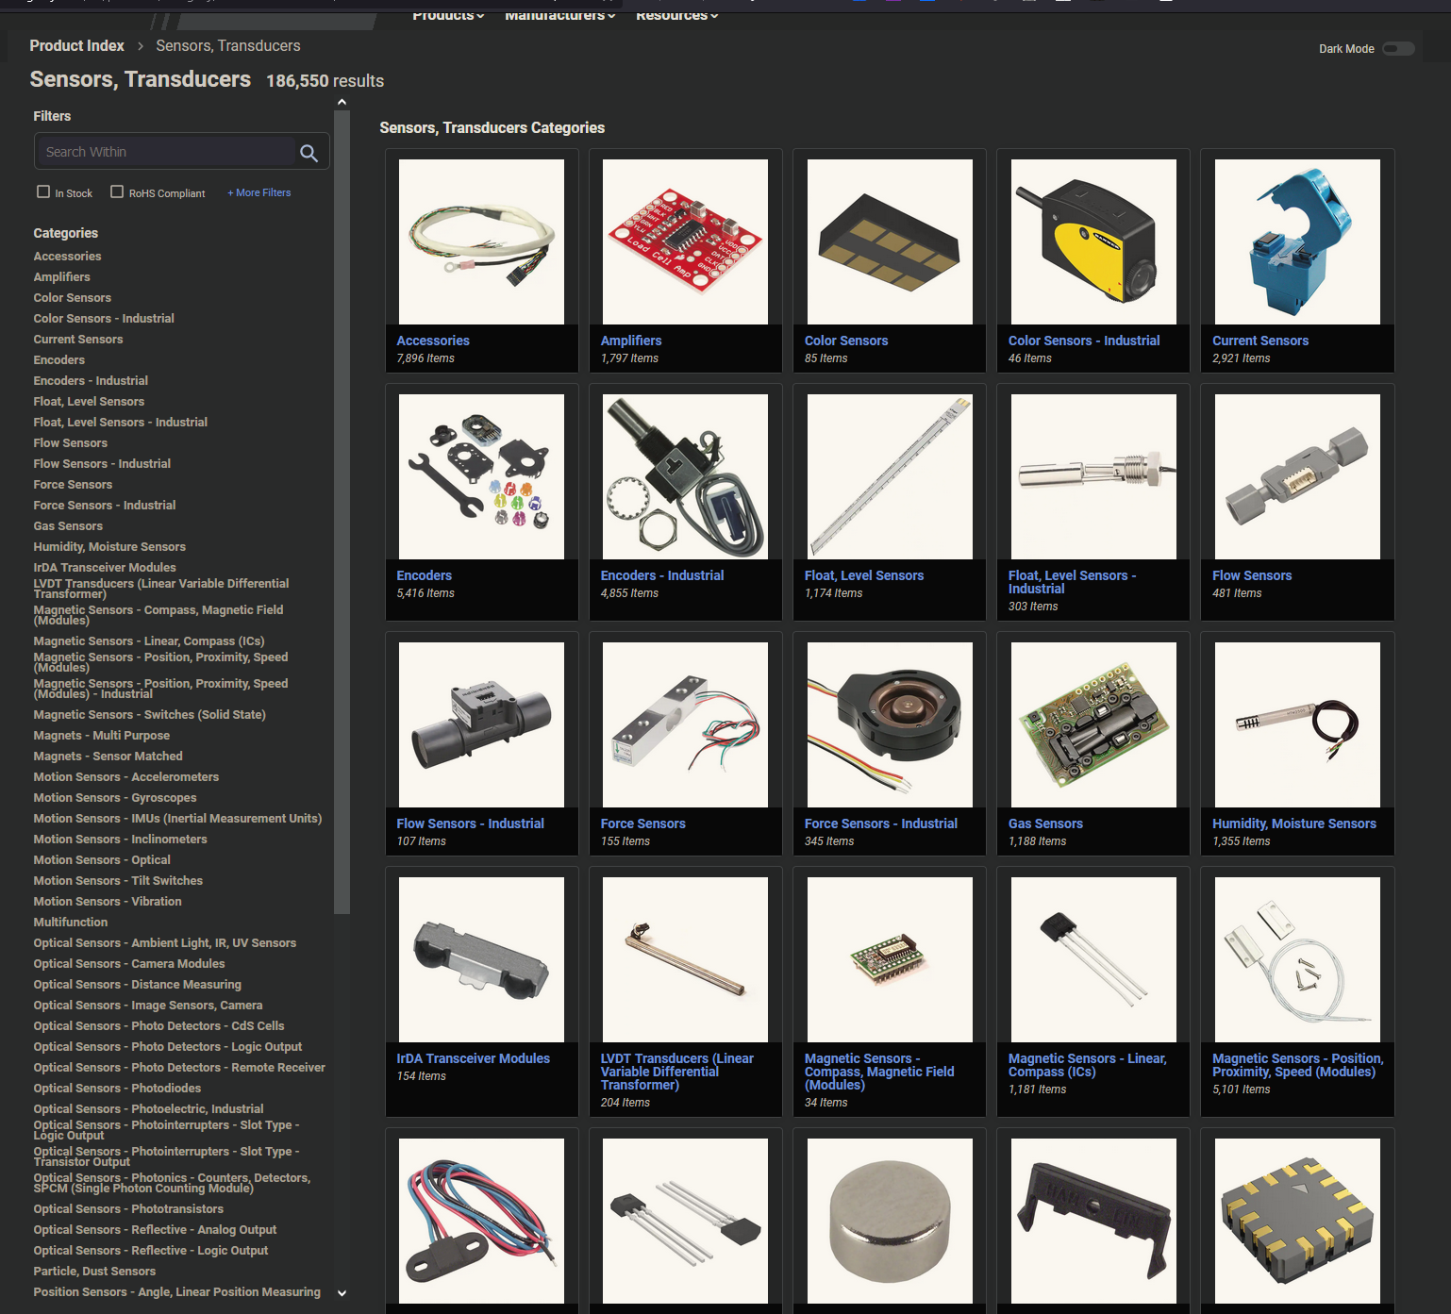Open the Force Sensors load cell thumbnail

685,724
